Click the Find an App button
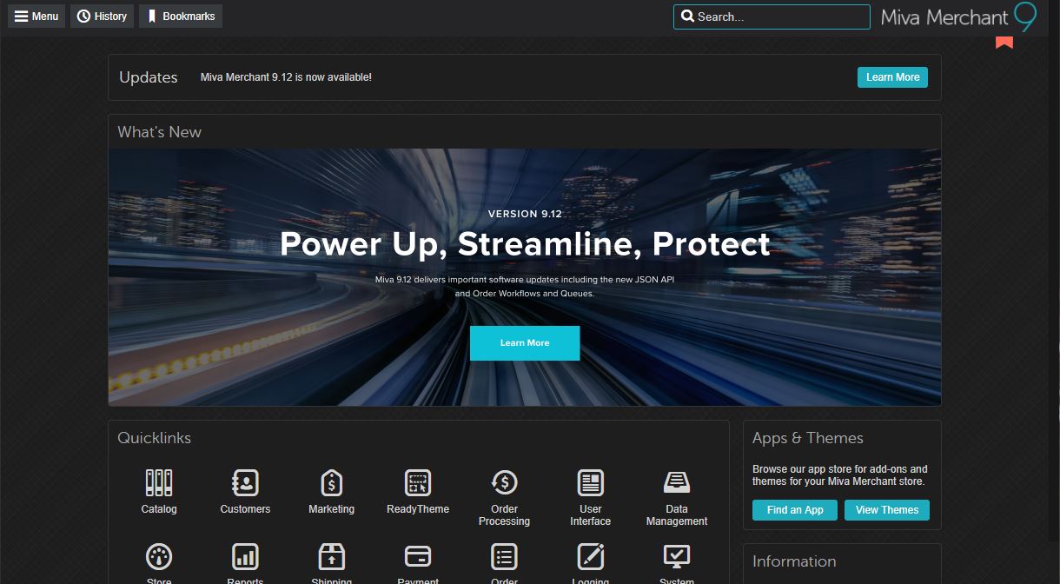 (x=795, y=510)
